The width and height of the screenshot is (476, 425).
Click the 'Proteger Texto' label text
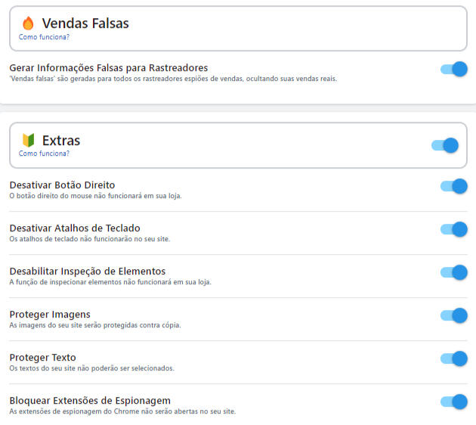coord(42,357)
